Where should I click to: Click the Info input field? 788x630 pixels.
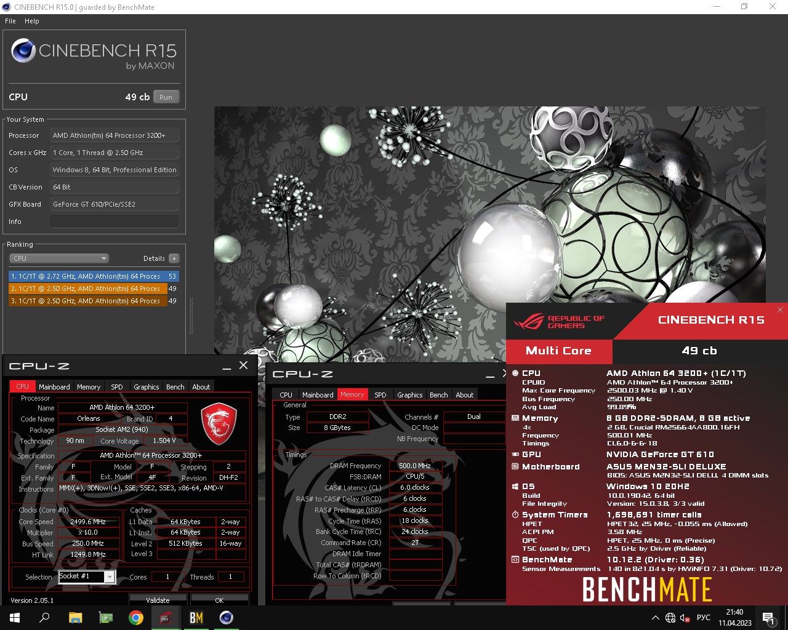[x=115, y=221]
